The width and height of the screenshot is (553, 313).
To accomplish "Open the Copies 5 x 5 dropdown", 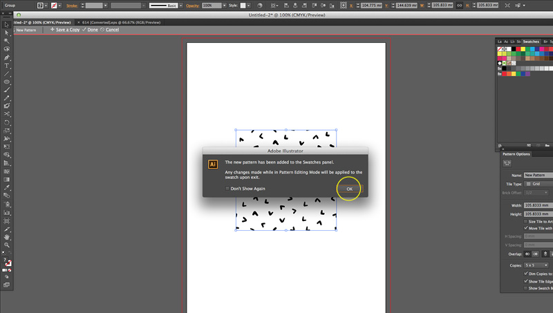I will pyautogui.click(x=536, y=265).
